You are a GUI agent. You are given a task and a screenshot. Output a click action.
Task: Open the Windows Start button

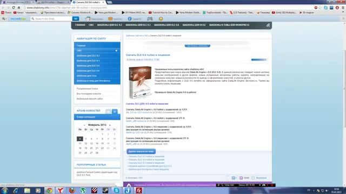pos(4,190)
